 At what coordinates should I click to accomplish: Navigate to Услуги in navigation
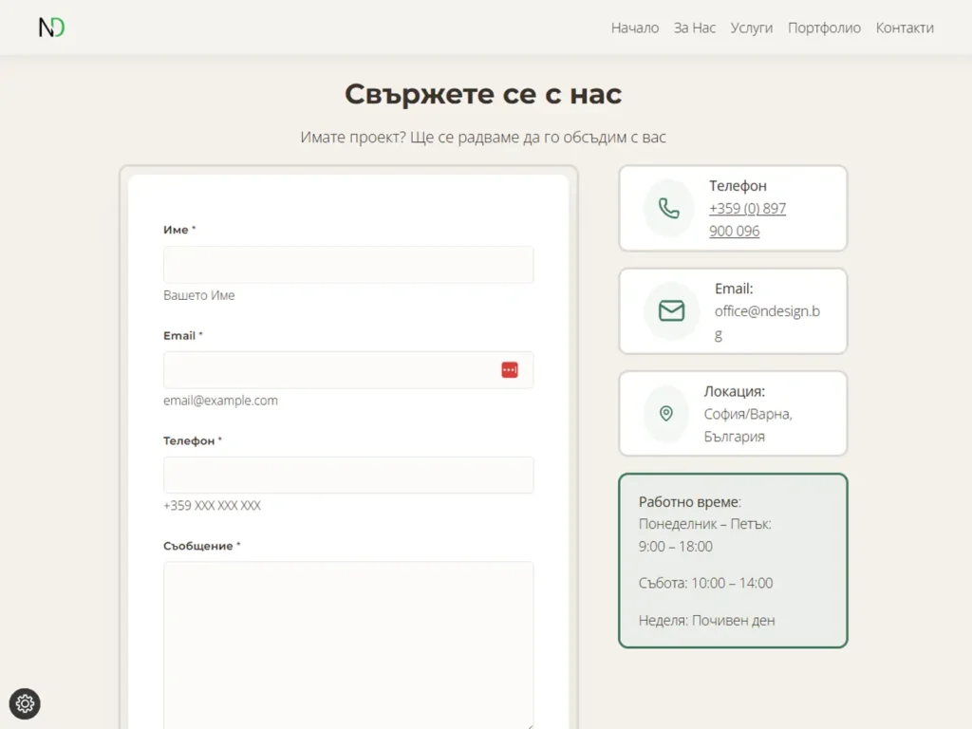751,28
